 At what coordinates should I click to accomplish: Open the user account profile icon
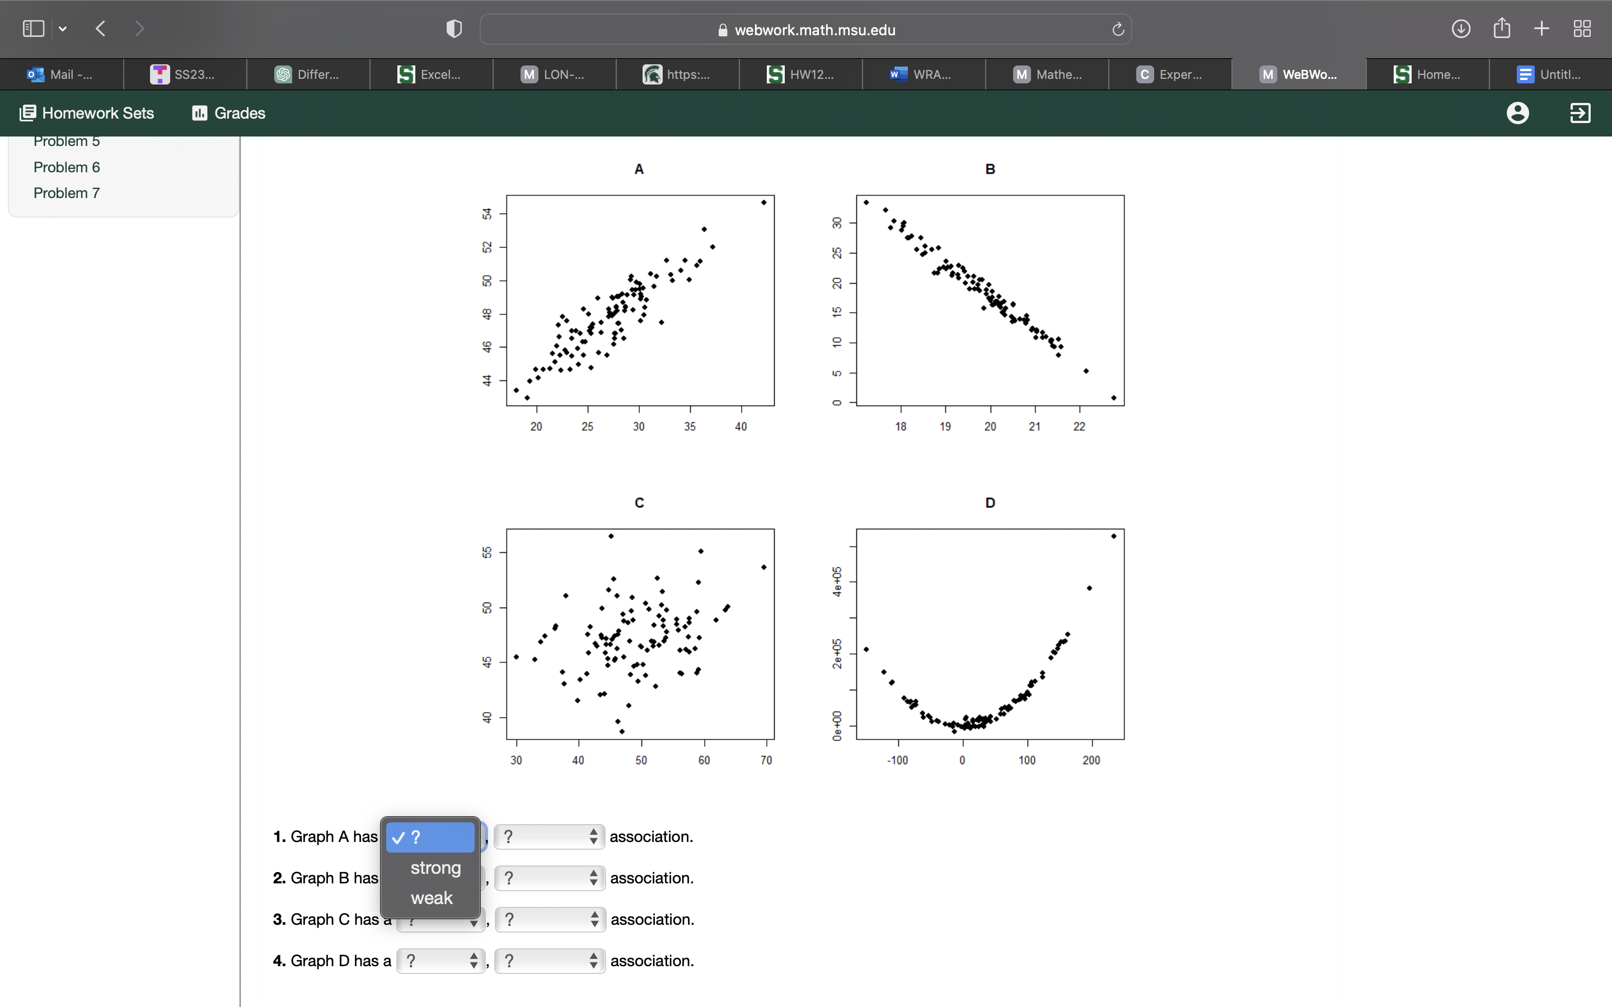pos(1517,113)
